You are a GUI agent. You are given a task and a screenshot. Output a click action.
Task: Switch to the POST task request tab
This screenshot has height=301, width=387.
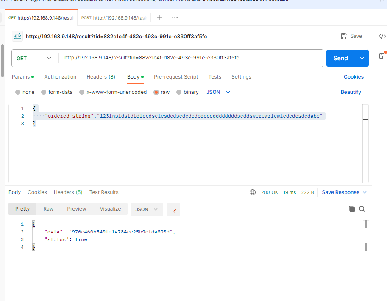click(x=114, y=18)
